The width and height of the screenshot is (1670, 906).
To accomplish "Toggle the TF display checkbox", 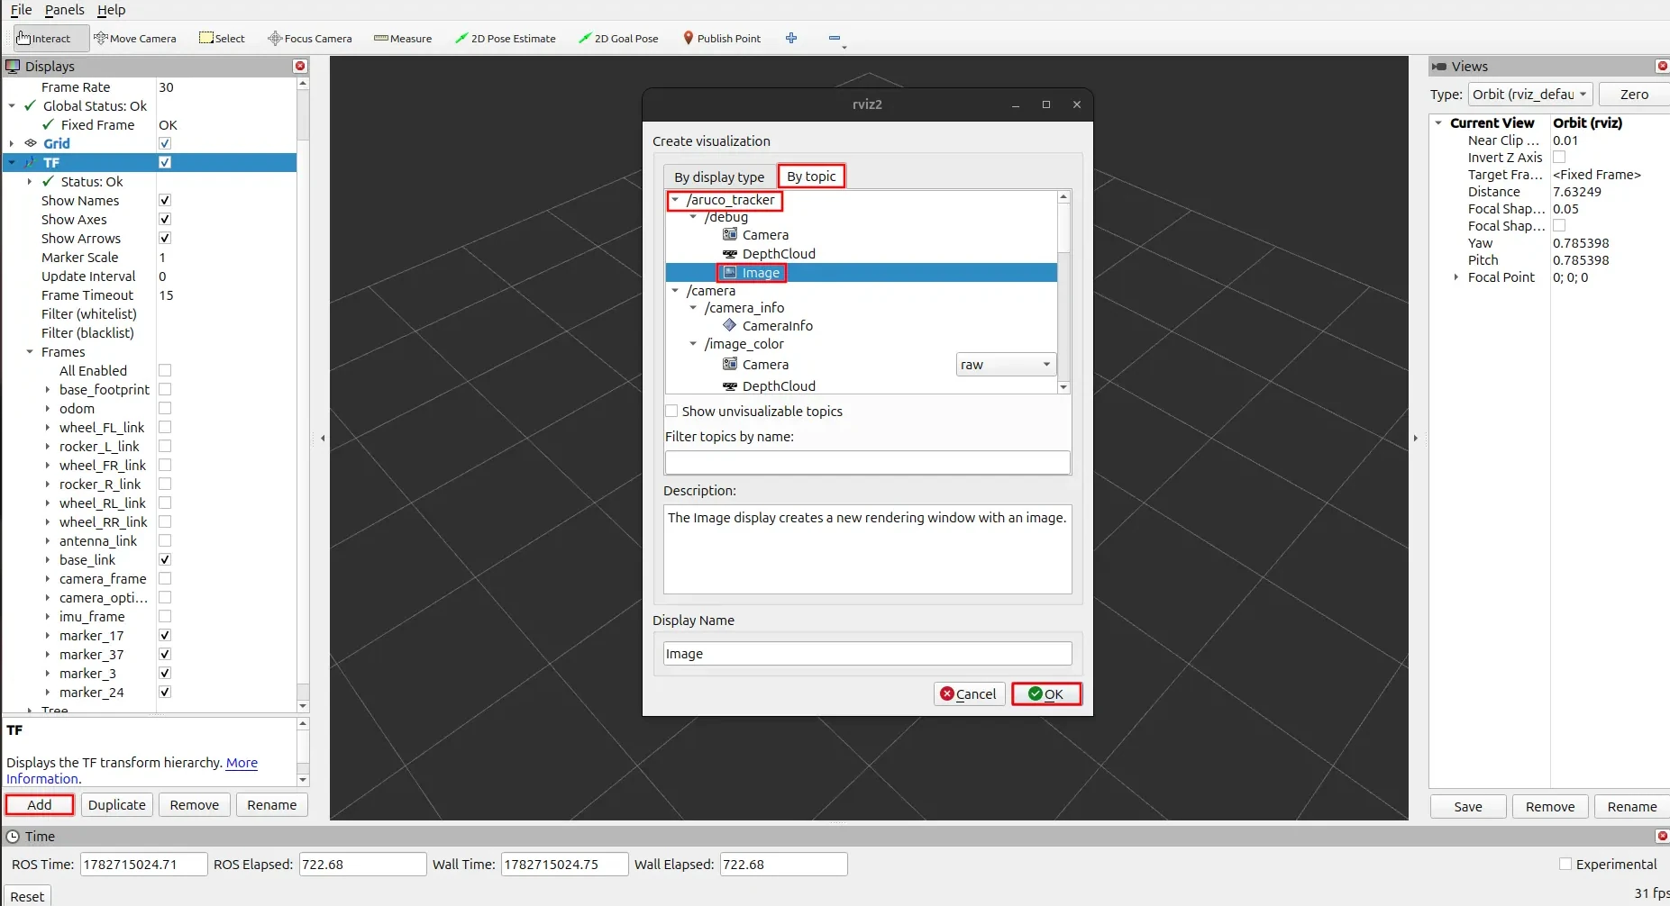I will point(165,162).
